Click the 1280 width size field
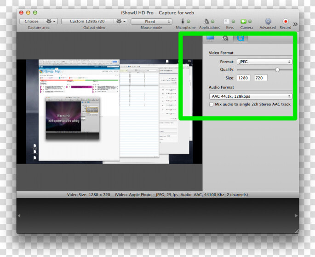This screenshot has width=315, height=257. click(243, 78)
